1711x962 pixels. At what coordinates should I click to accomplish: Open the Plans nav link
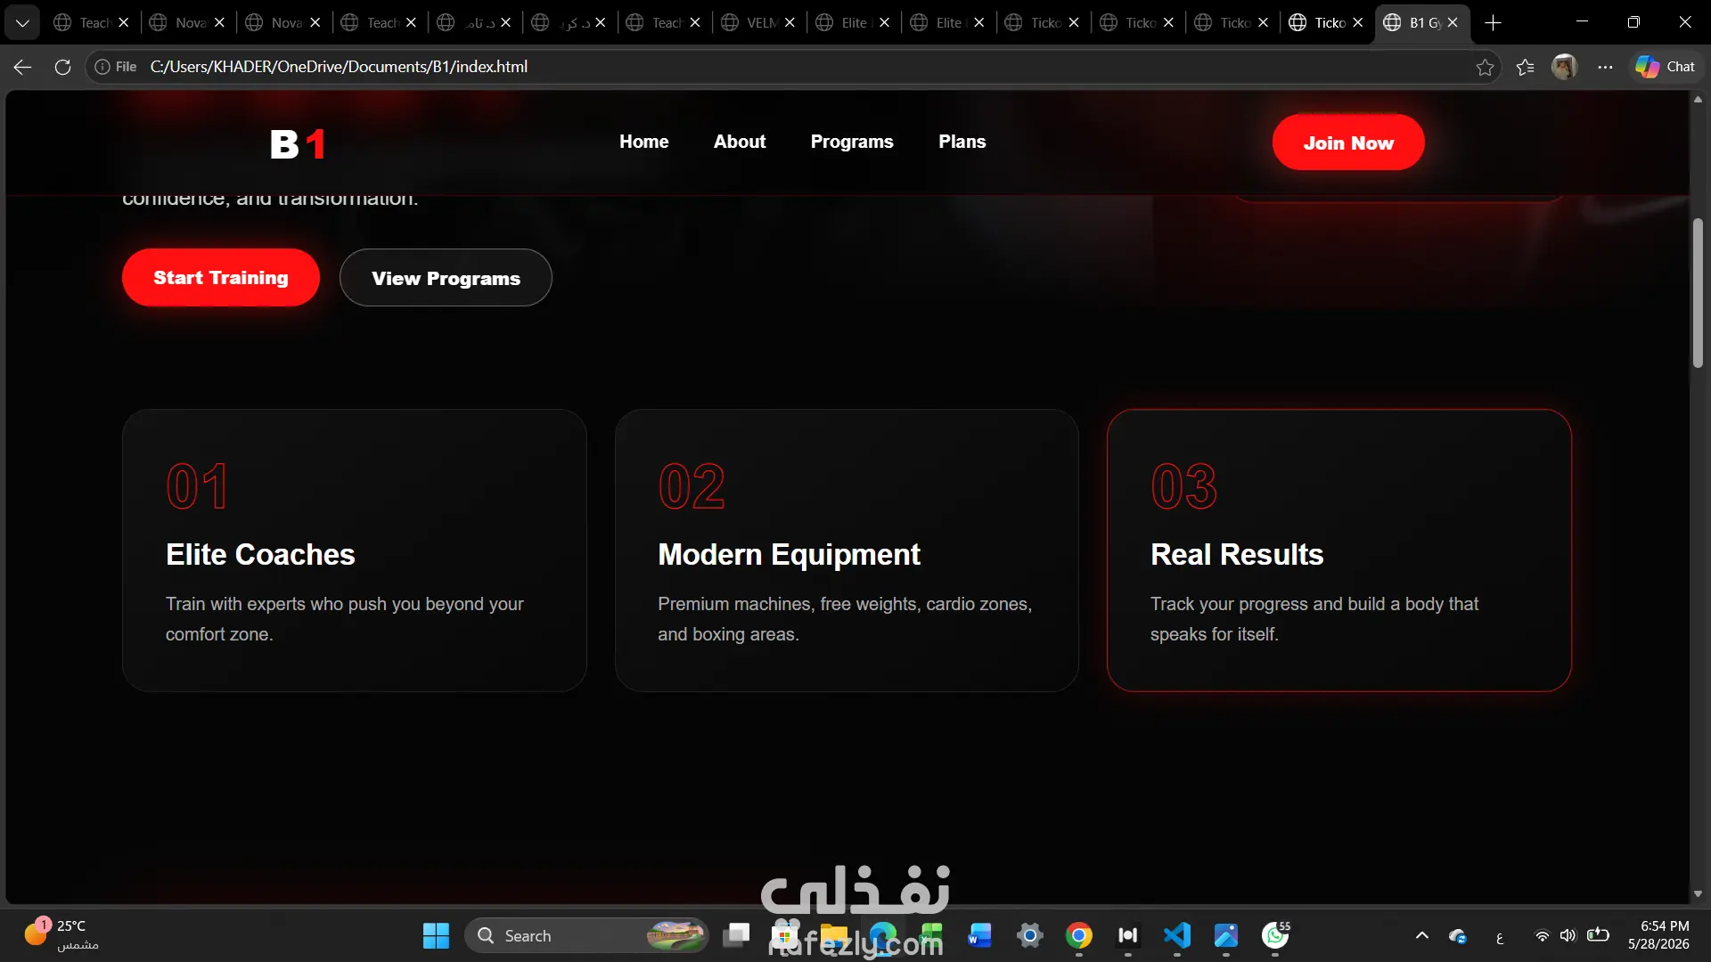962,142
